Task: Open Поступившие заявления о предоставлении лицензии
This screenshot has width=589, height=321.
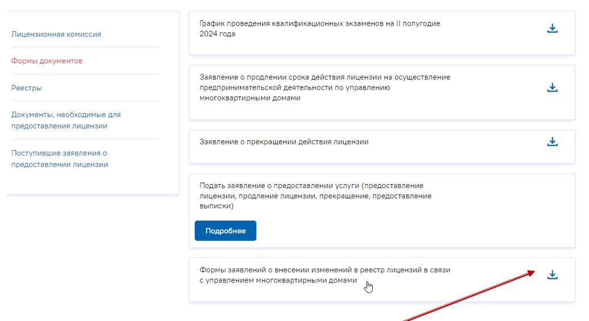Action: click(60, 159)
